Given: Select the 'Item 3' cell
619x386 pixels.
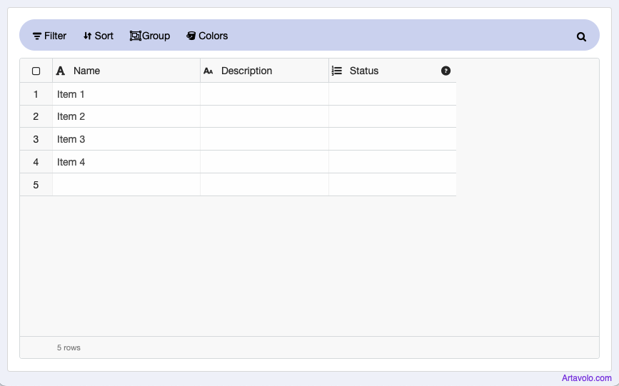Looking at the screenshot, I should 126,139.
